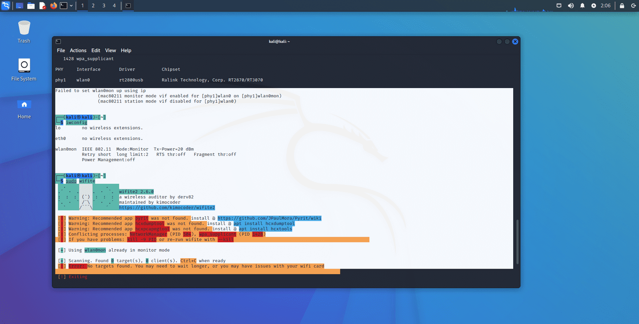639x324 pixels.
Task: Click the terminal's vertical scrollbar
Action: (x=517, y=241)
